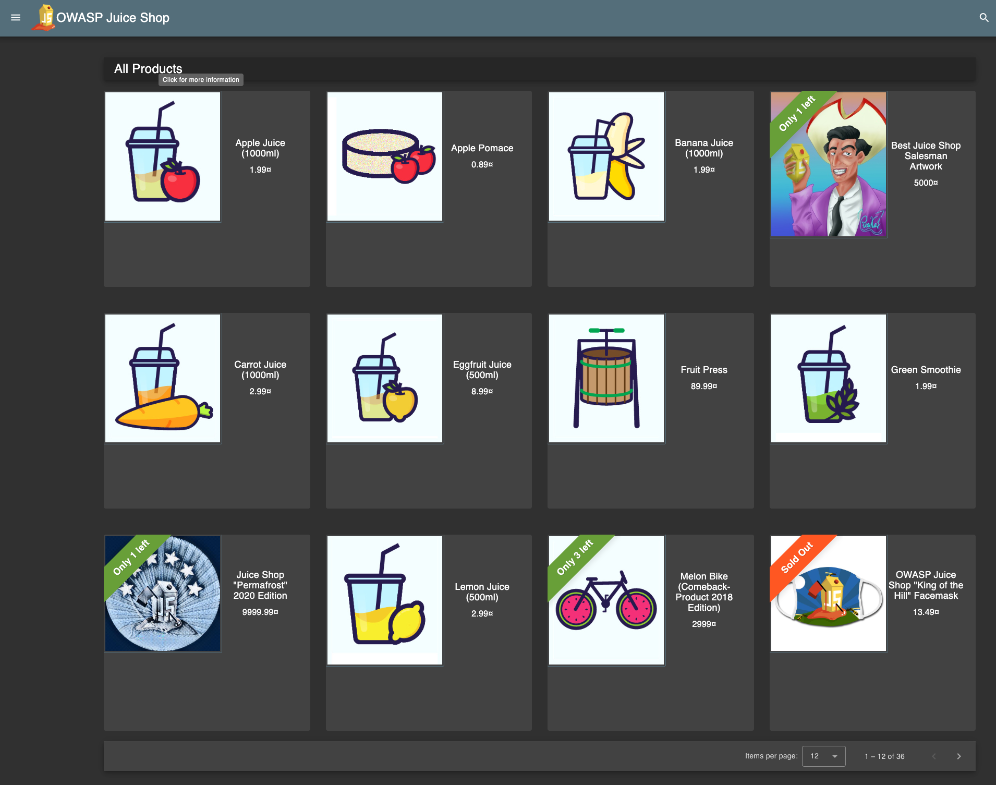Click the 1 – 12 of 36 range label
The image size is (996, 785).
point(884,756)
